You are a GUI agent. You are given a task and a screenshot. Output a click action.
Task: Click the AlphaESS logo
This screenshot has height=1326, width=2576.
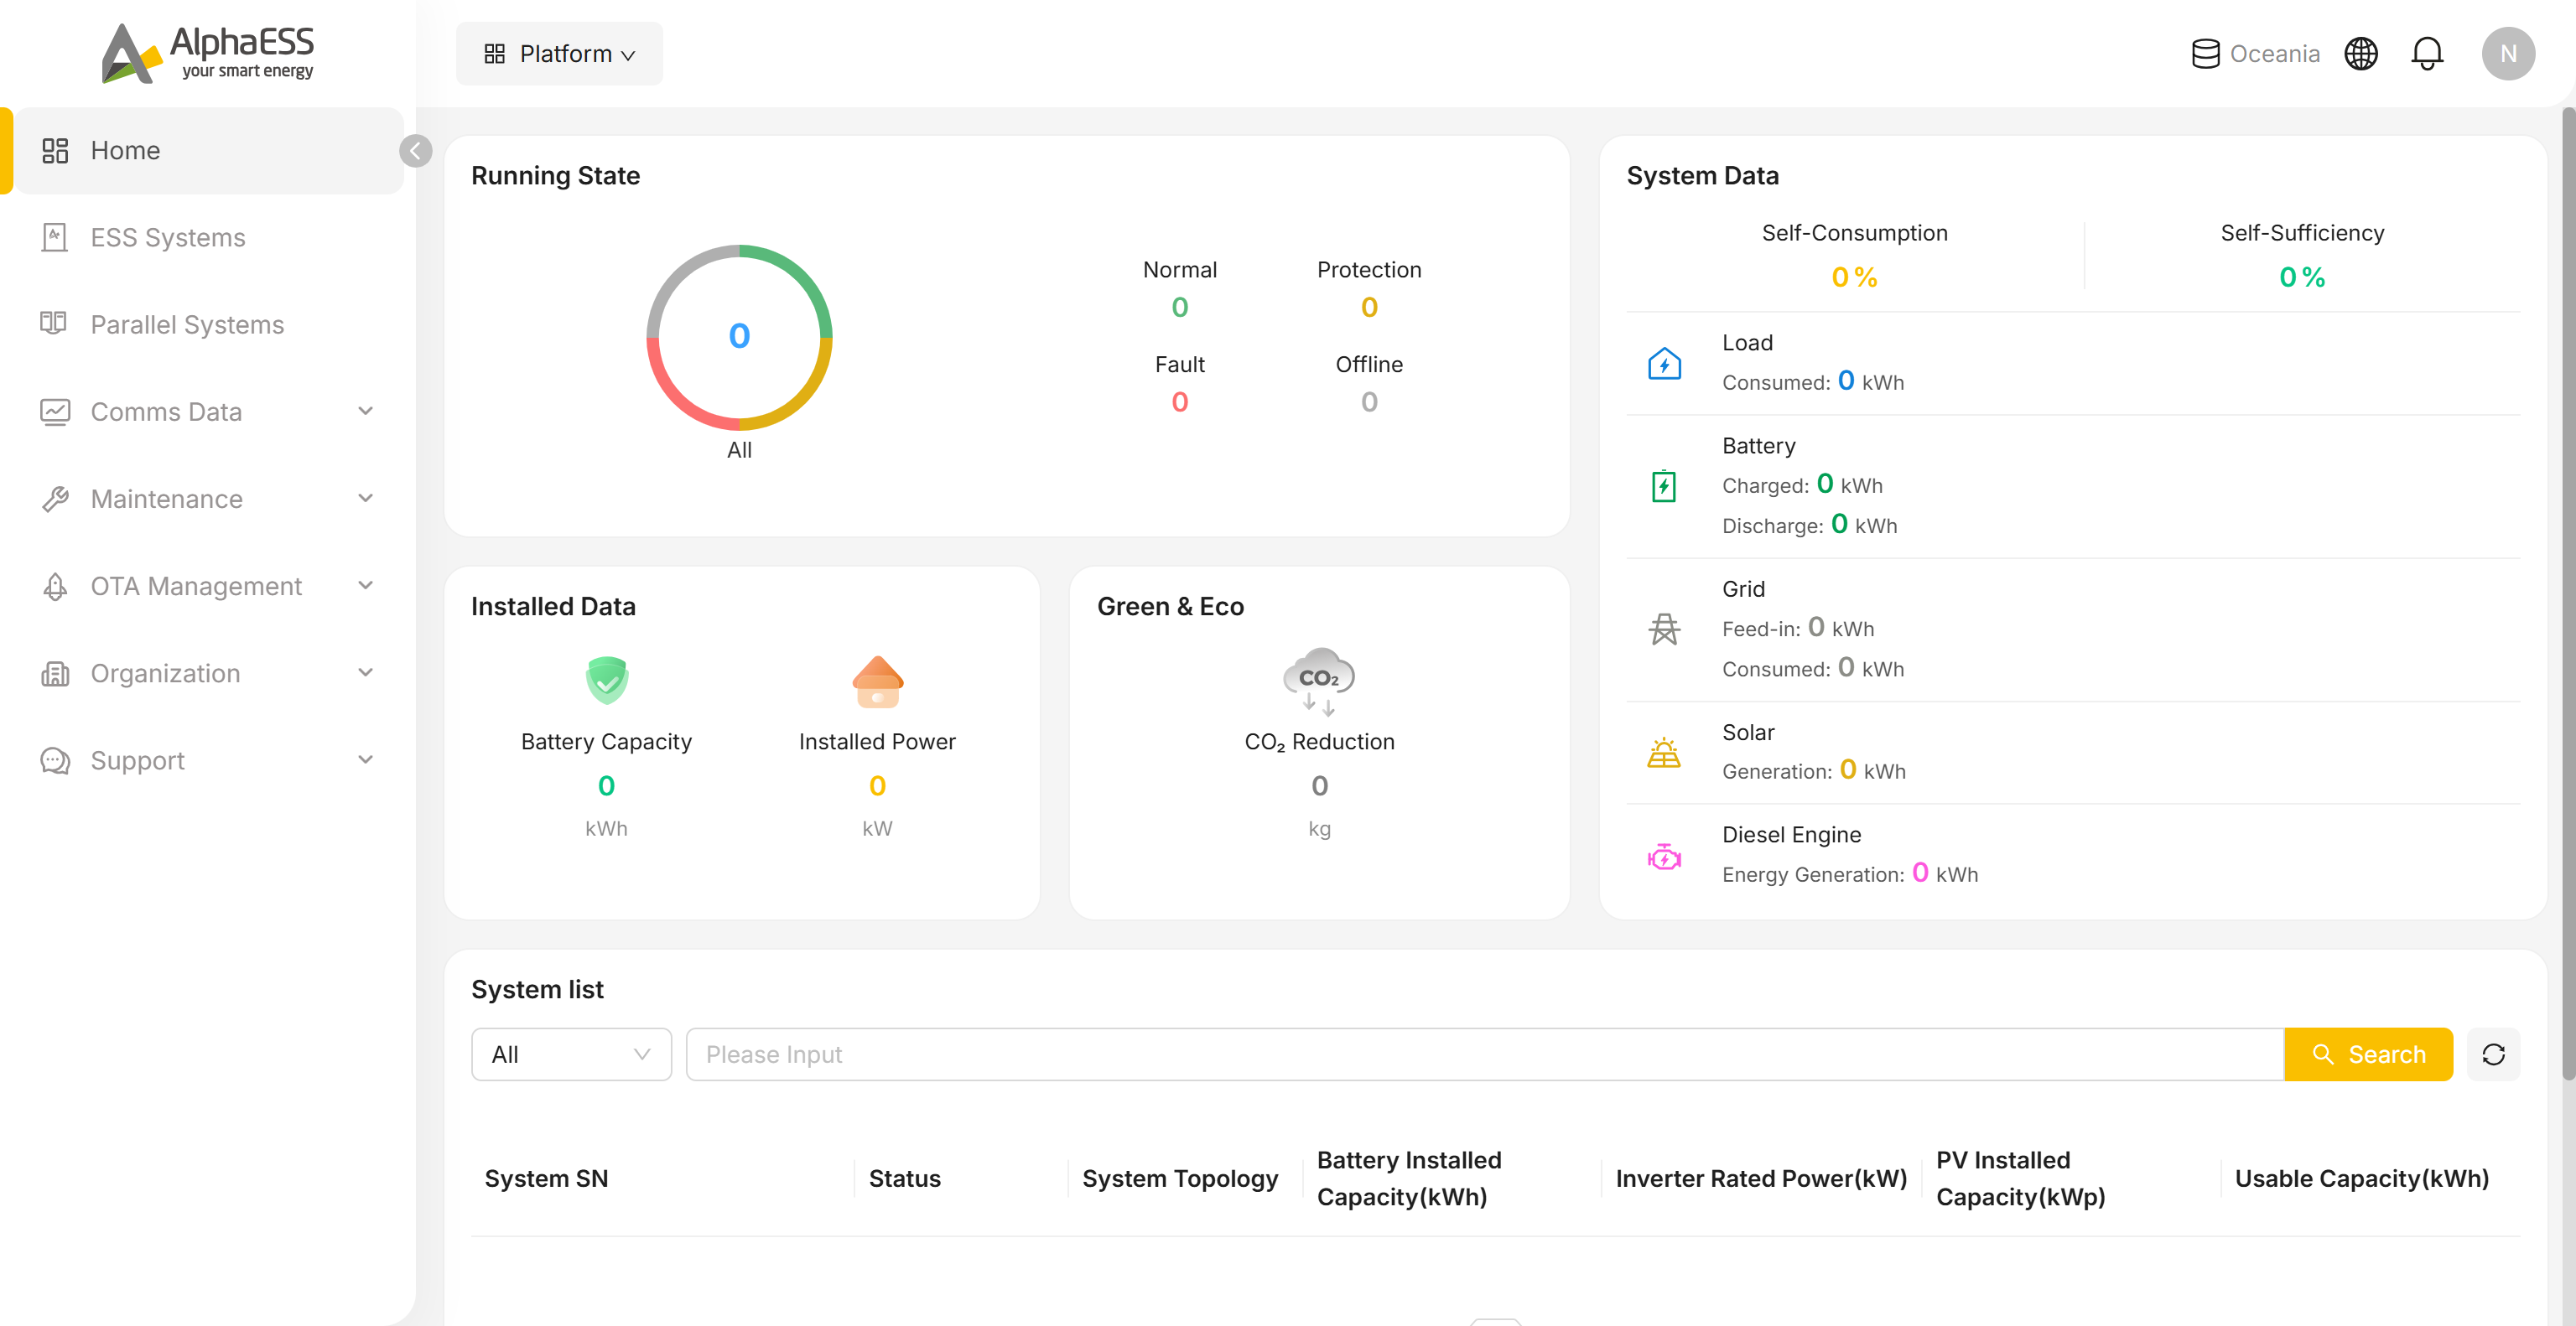tap(208, 53)
